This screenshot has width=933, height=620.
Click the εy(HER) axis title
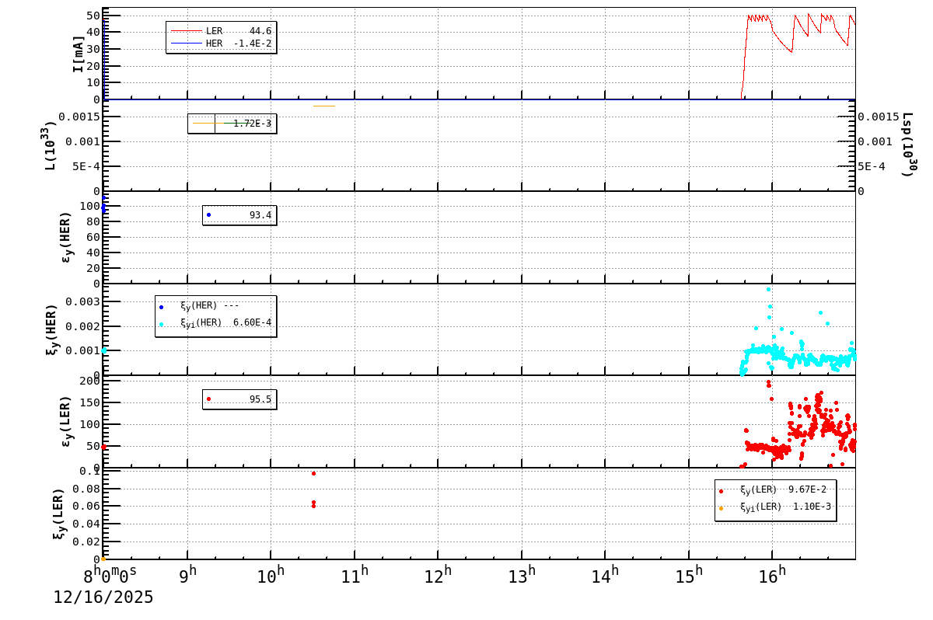pyautogui.click(x=67, y=237)
